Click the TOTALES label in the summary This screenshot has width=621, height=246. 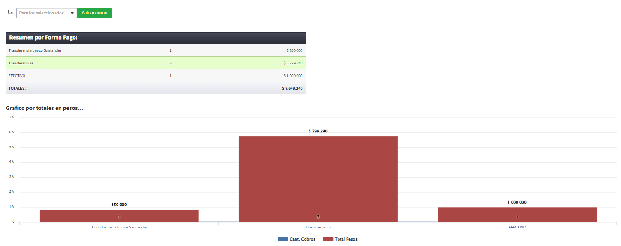(18, 88)
